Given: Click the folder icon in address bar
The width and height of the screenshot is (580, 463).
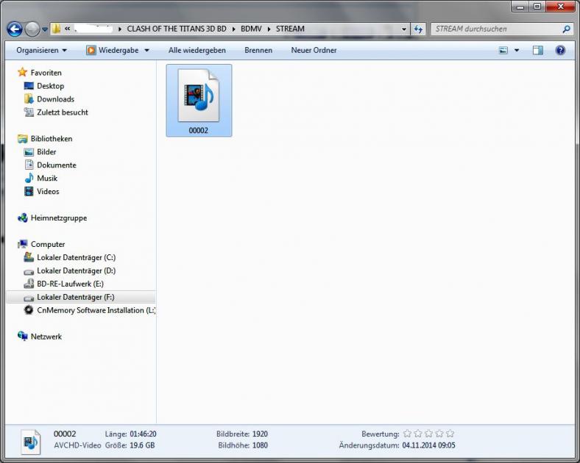Looking at the screenshot, I should pyautogui.click(x=56, y=29).
